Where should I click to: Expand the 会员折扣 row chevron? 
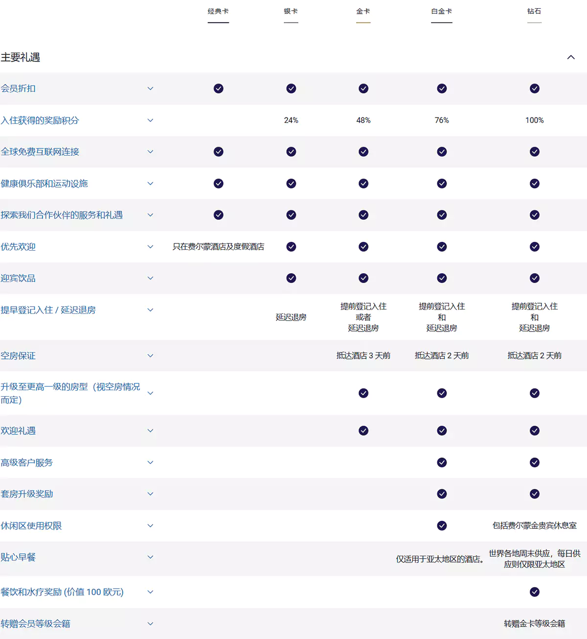(150, 89)
